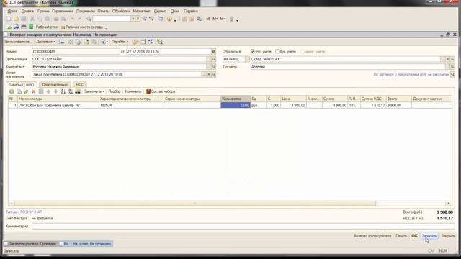The width and height of the screenshot is (461, 259).
Task: Click the Состав набора button
Action: pyautogui.click(x=161, y=91)
